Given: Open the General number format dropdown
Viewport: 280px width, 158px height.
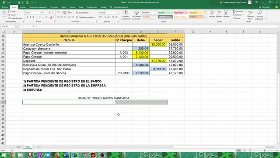Looking at the screenshot, I should pos(117,13).
